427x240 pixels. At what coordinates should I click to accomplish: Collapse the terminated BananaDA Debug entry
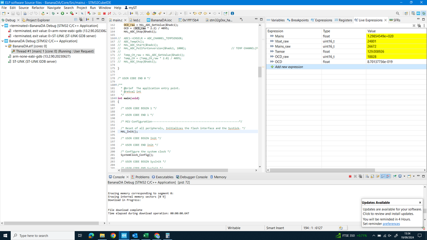pyautogui.click(x=3, y=26)
